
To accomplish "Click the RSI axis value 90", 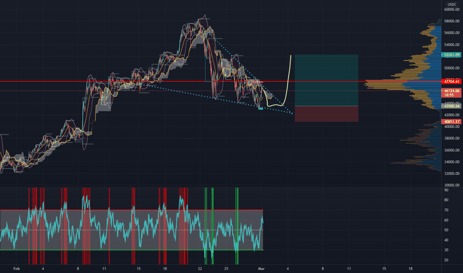I will [446, 191].
